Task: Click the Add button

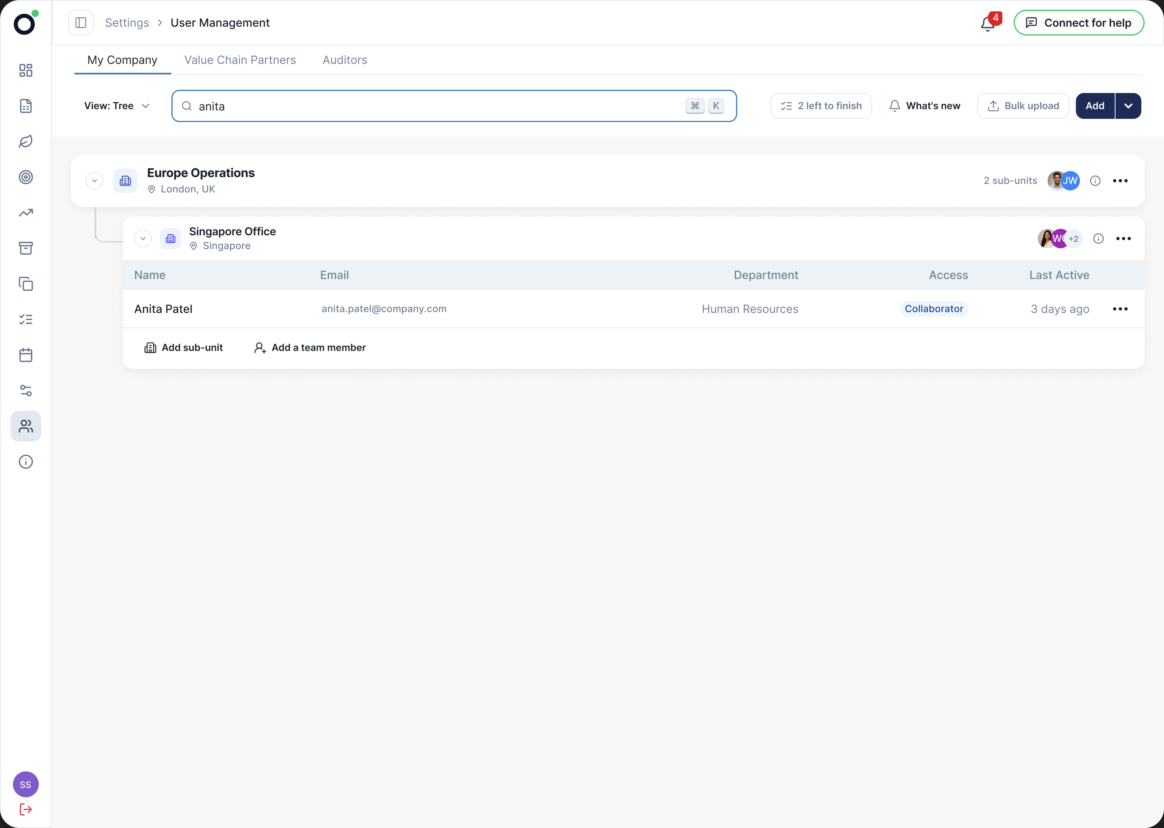Action: coord(1095,106)
